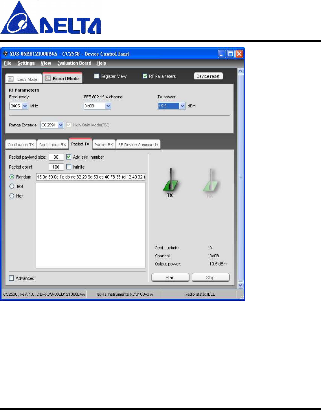Click the window resize grip corner
Viewport: 321px width, 410px height.
(242, 297)
